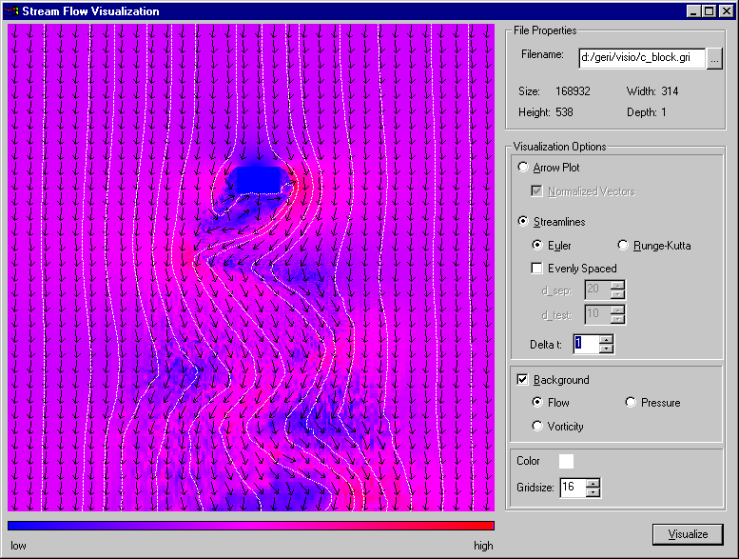
Task: Decrease Gridsize with down spinner arrow
Action: tap(593, 492)
